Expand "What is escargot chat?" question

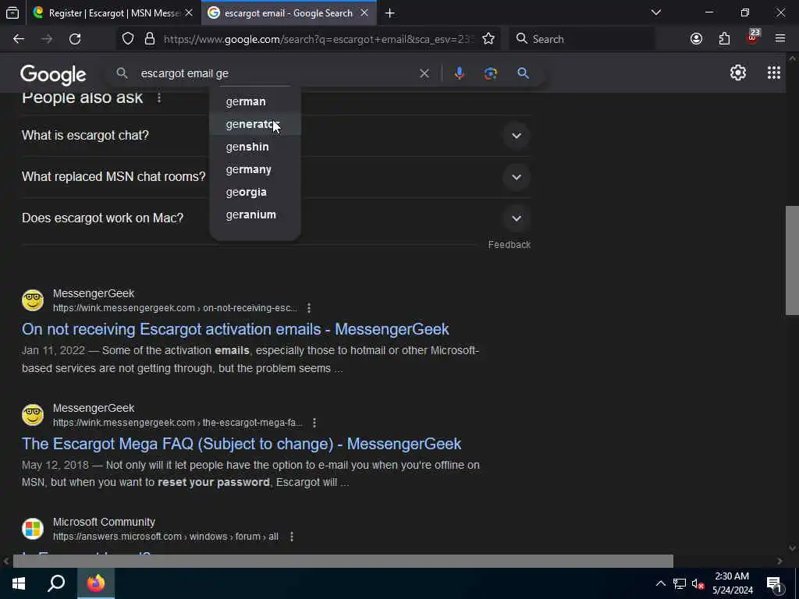click(x=276, y=136)
